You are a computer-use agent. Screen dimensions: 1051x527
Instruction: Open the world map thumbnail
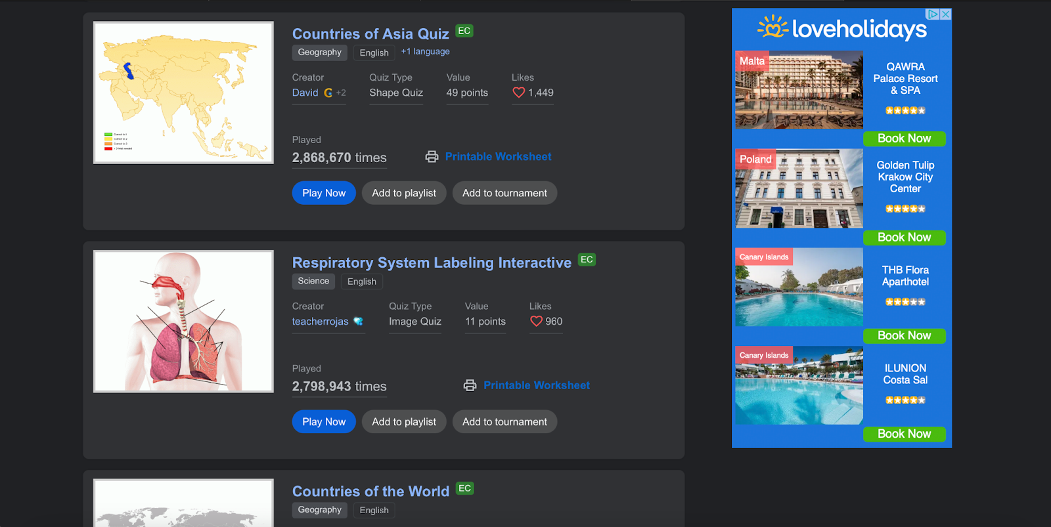click(x=183, y=503)
